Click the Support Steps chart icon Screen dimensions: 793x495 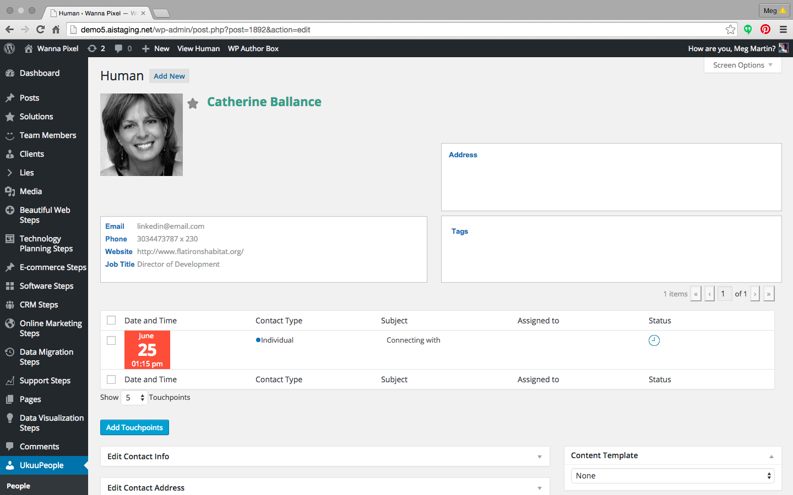[x=10, y=381]
